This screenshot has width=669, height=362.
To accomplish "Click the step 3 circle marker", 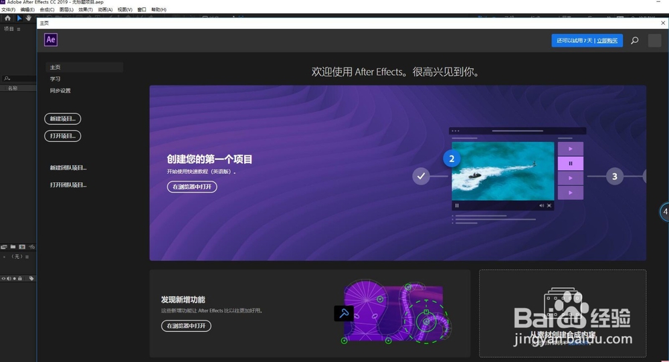I will (615, 176).
